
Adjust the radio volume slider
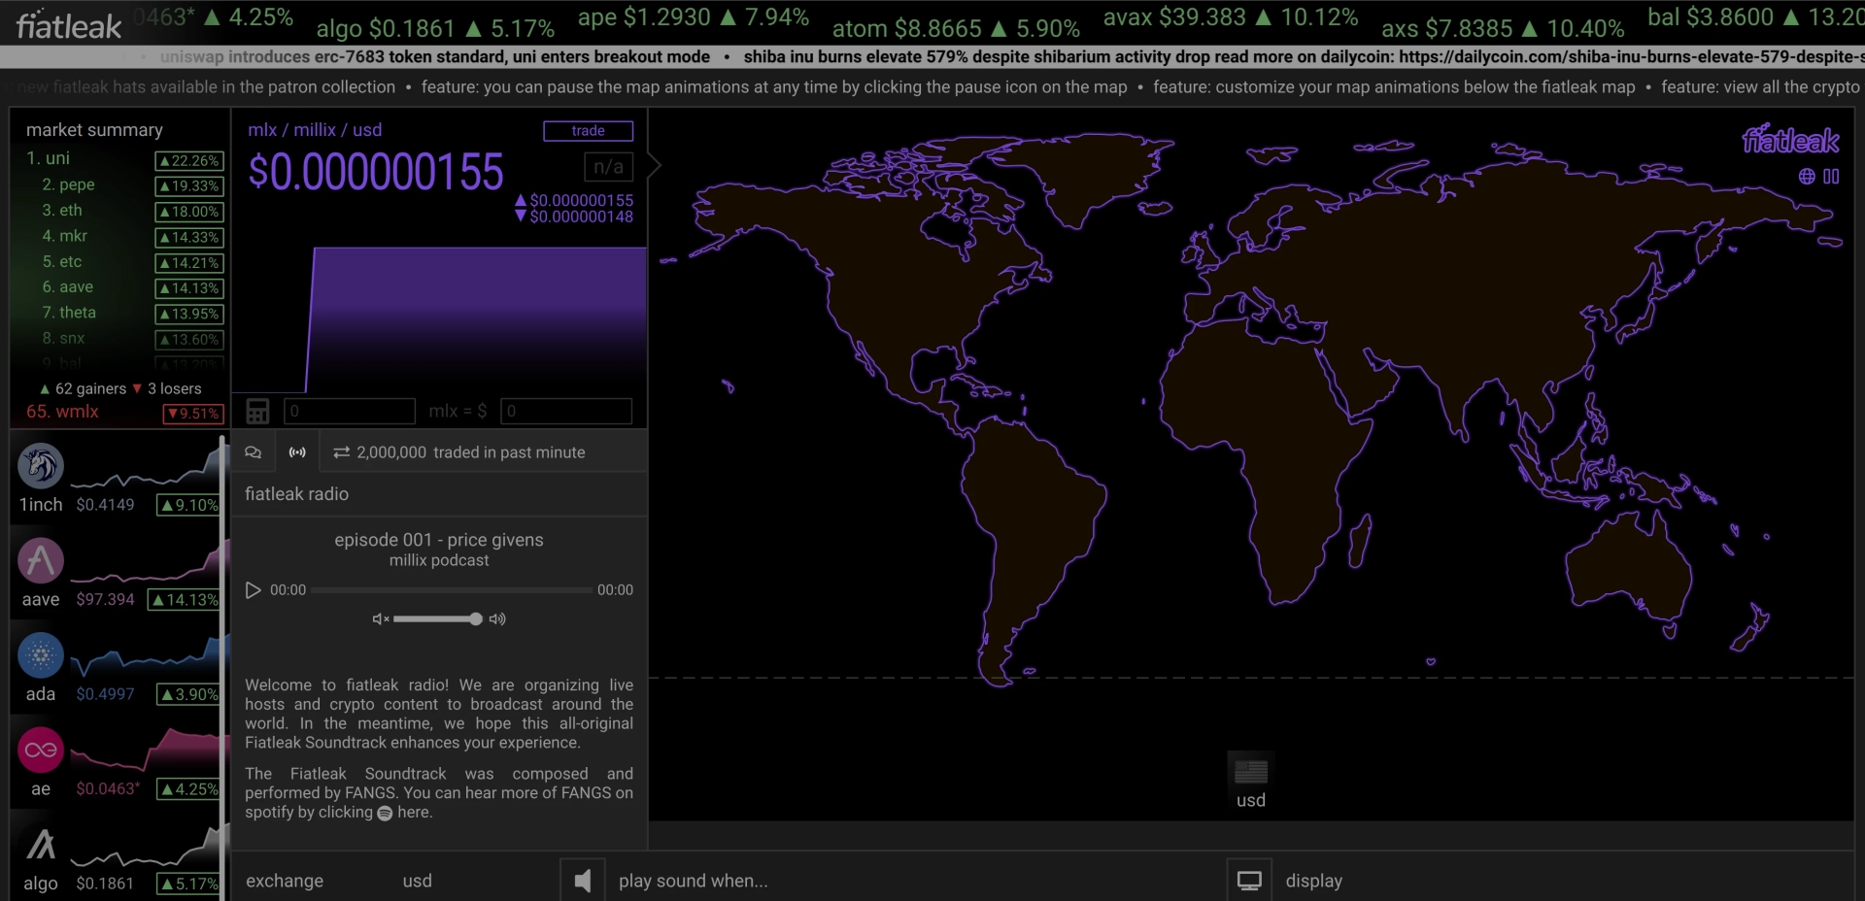pyautogui.click(x=438, y=619)
